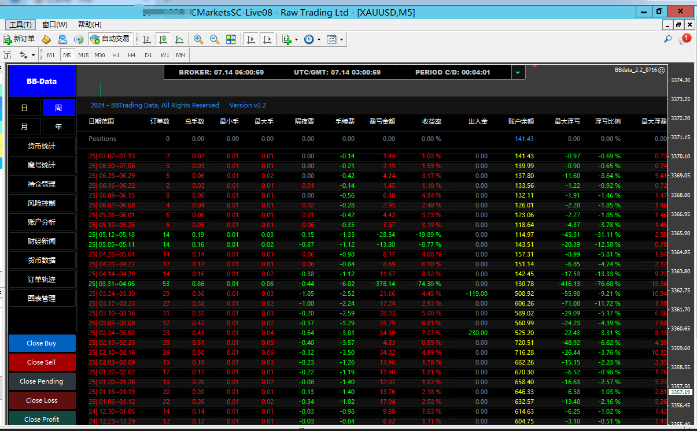
Task: Open the VPS cloud computer icon
Action: pos(62,39)
